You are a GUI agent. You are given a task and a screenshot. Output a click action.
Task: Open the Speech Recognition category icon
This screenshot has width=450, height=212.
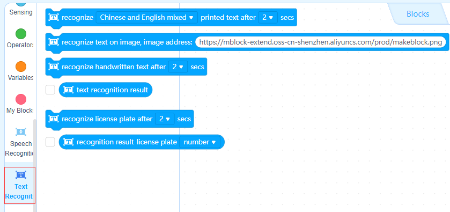(x=21, y=132)
